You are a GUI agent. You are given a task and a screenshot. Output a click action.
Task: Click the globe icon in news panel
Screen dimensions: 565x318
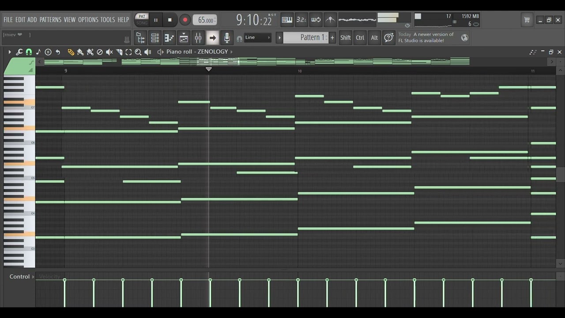click(464, 38)
